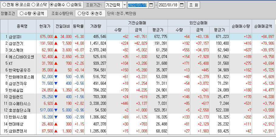
Task: Select the 한화에어로스페 stock name
Action: [x=21, y=77]
